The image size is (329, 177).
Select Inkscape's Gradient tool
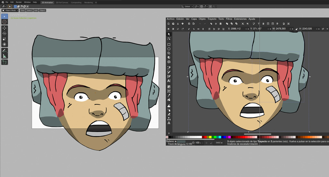point(169,87)
